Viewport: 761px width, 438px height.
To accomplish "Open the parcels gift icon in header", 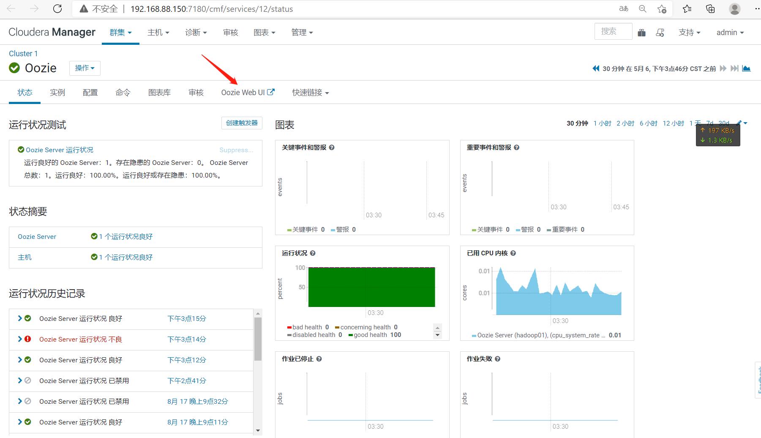I will pos(641,33).
